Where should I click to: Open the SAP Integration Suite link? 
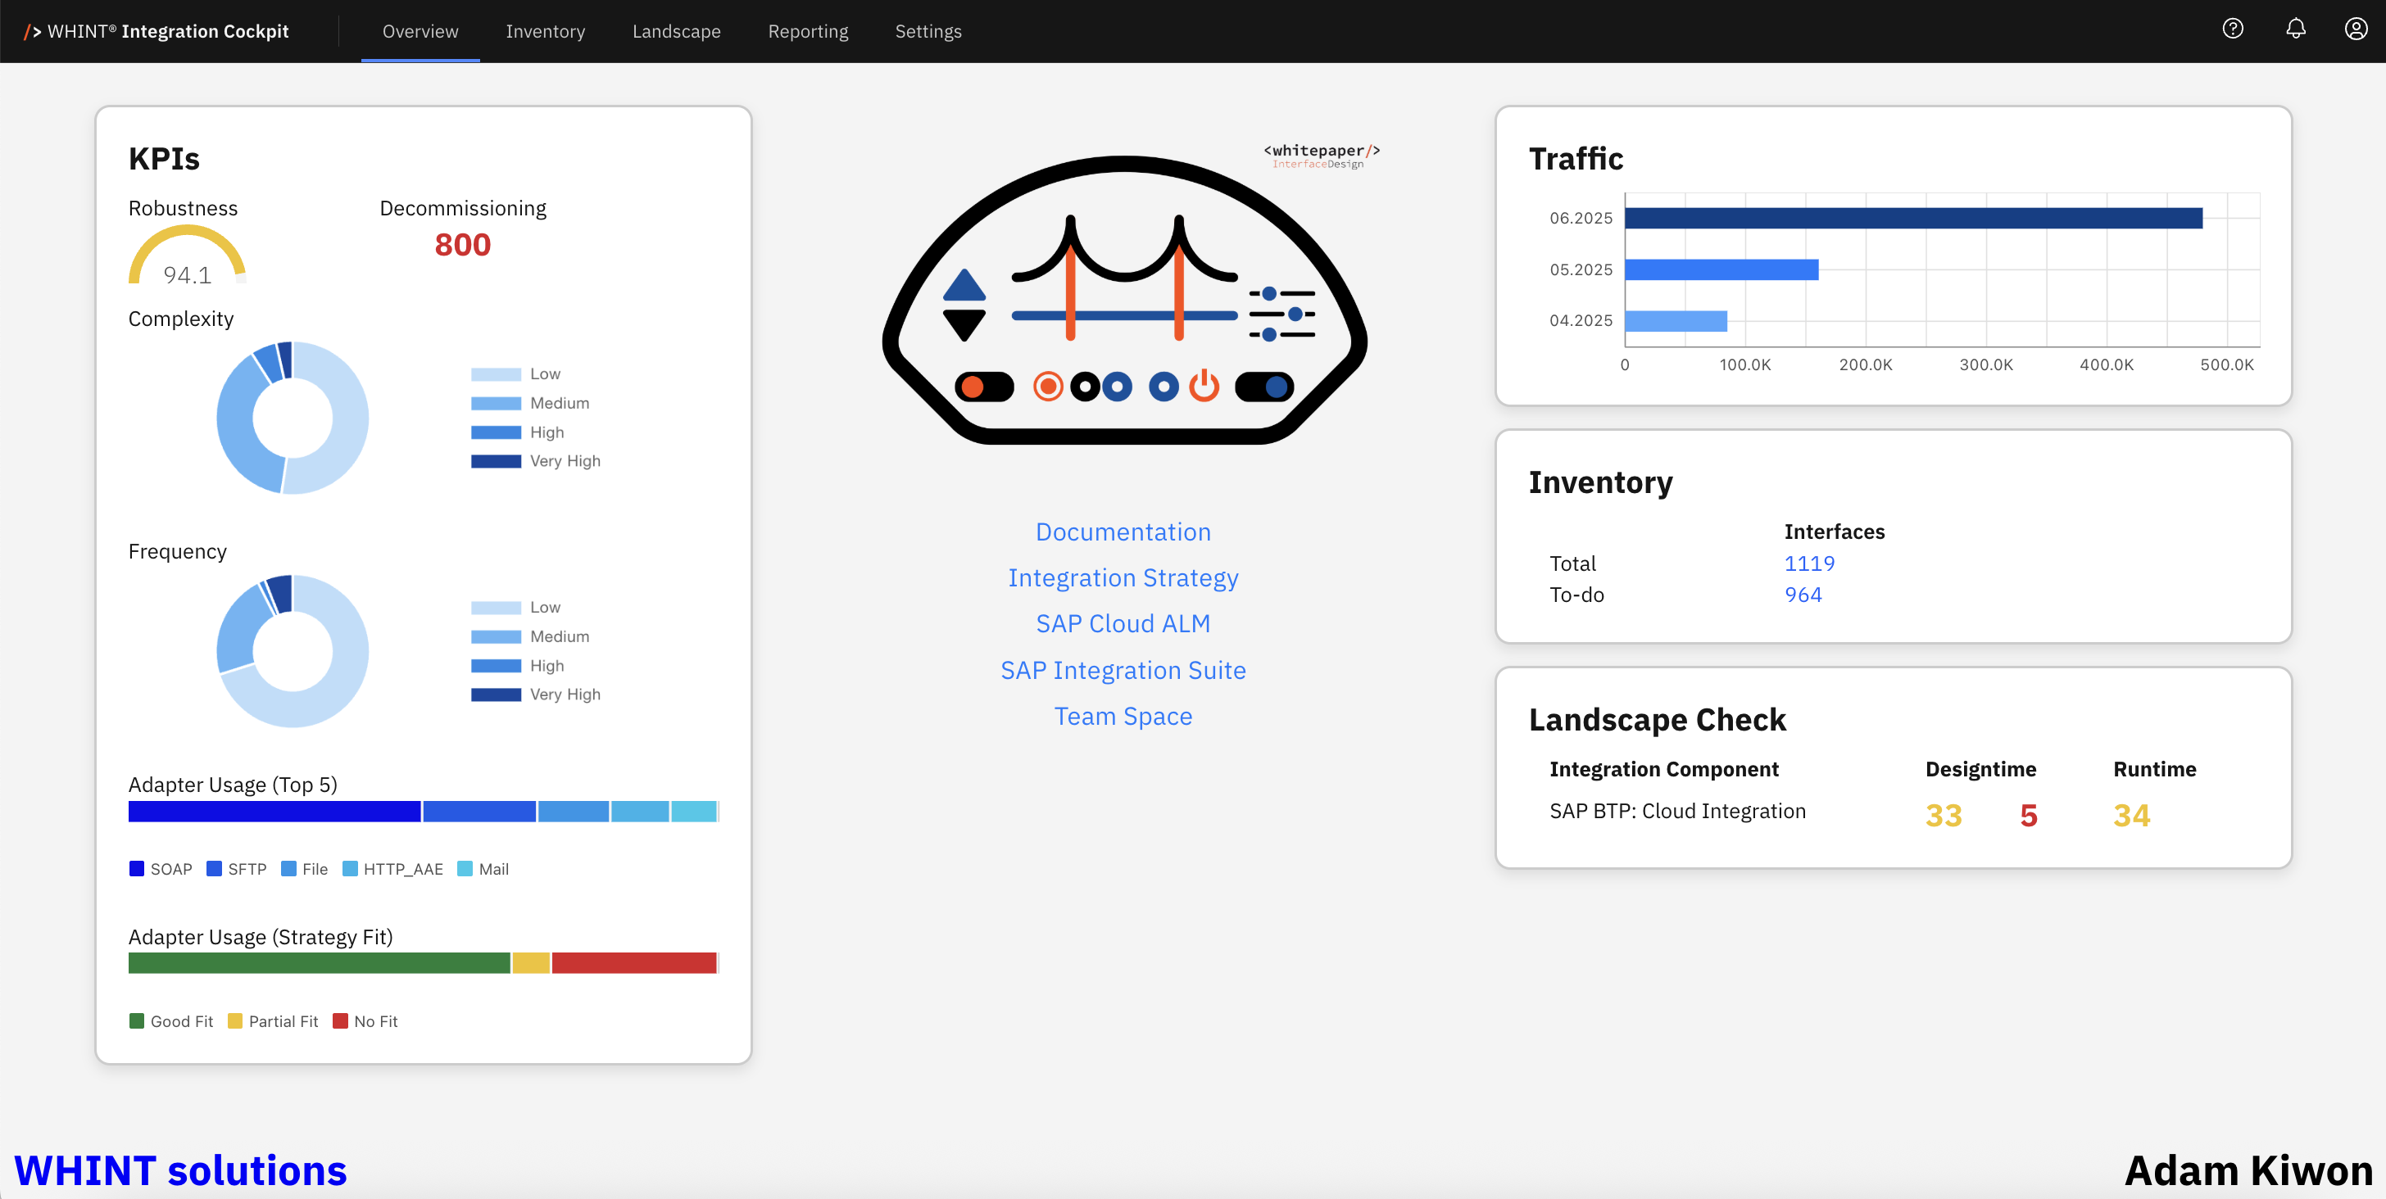click(1123, 670)
